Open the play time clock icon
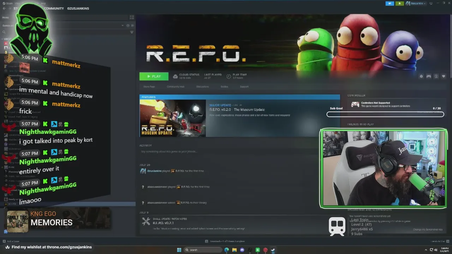 coord(228,76)
